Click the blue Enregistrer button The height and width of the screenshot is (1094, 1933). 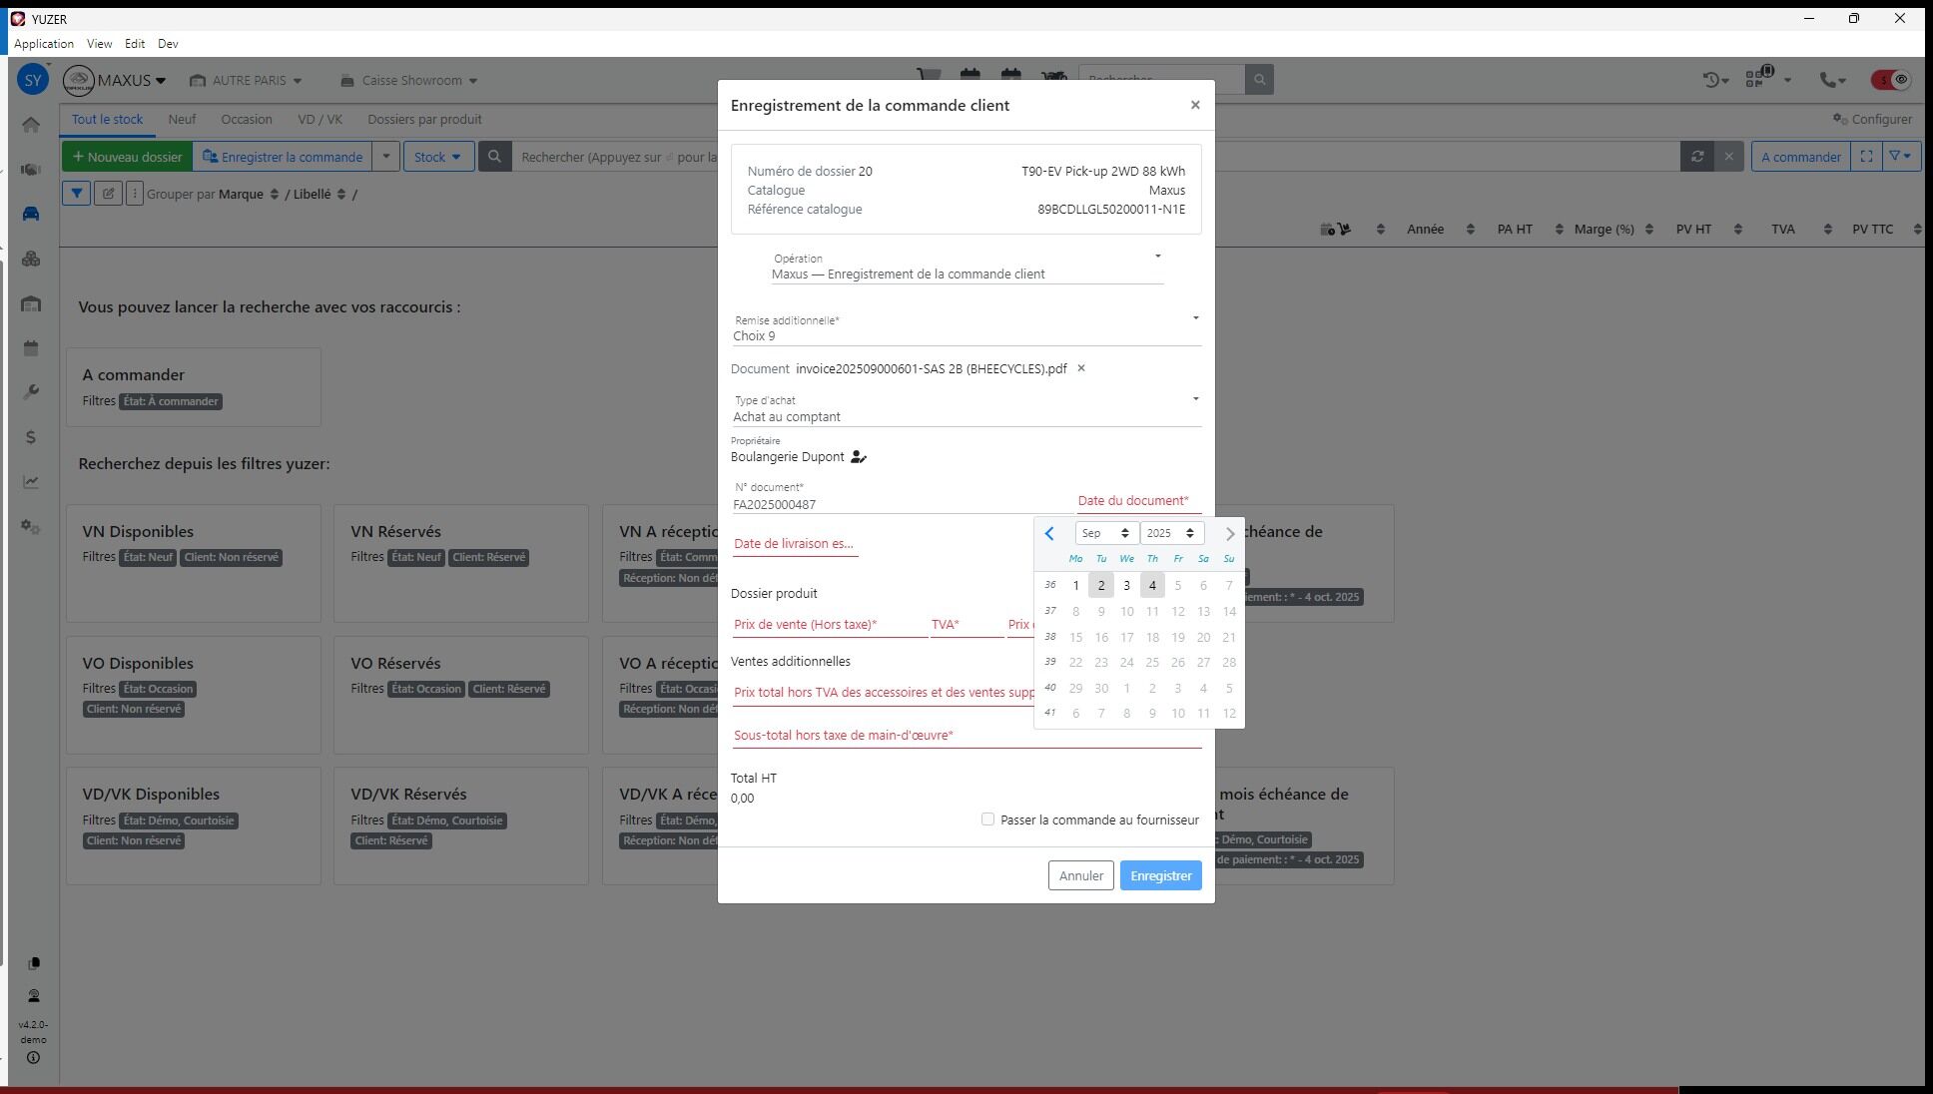(x=1160, y=875)
